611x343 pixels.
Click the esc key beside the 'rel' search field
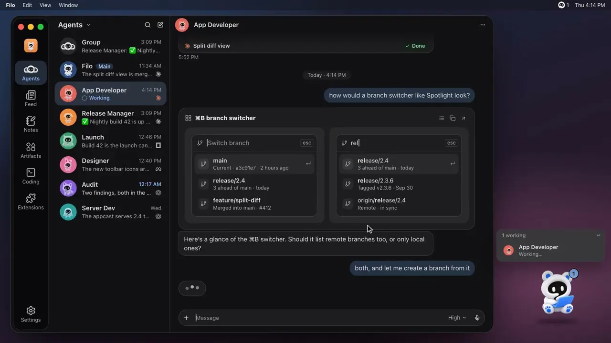tap(451, 143)
